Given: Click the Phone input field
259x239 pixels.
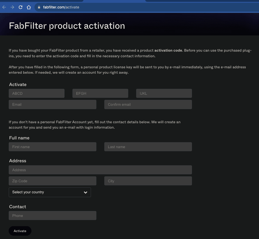Looking at the screenshot, I should pyautogui.click(x=52, y=216).
